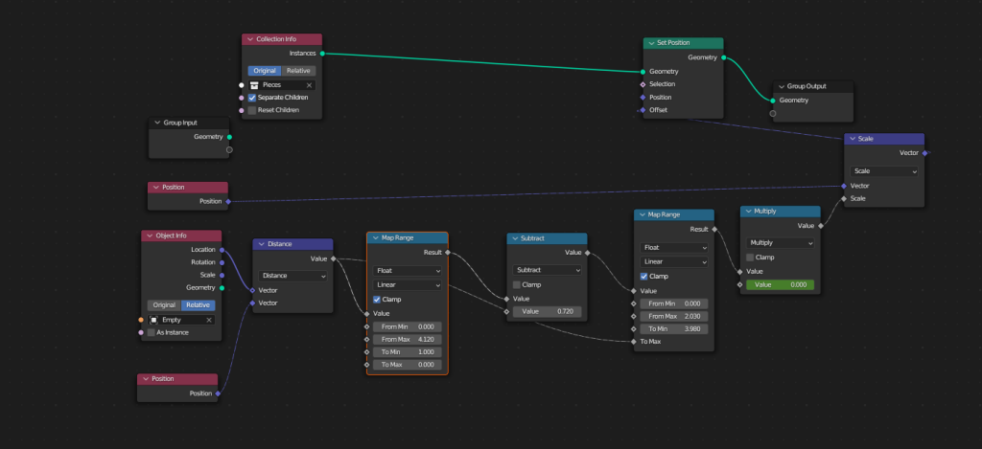Viewport: 982px width, 449px height.
Task: Collapse the Distance node with its header arrow
Action: pos(260,244)
